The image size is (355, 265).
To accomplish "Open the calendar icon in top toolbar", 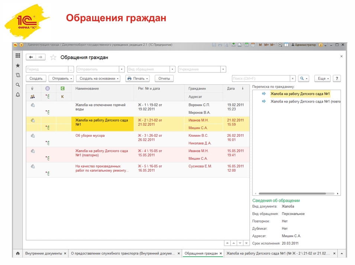I will 253,45.
